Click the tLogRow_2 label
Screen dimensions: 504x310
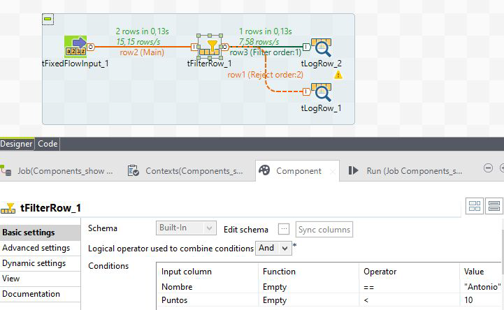[x=321, y=64]
